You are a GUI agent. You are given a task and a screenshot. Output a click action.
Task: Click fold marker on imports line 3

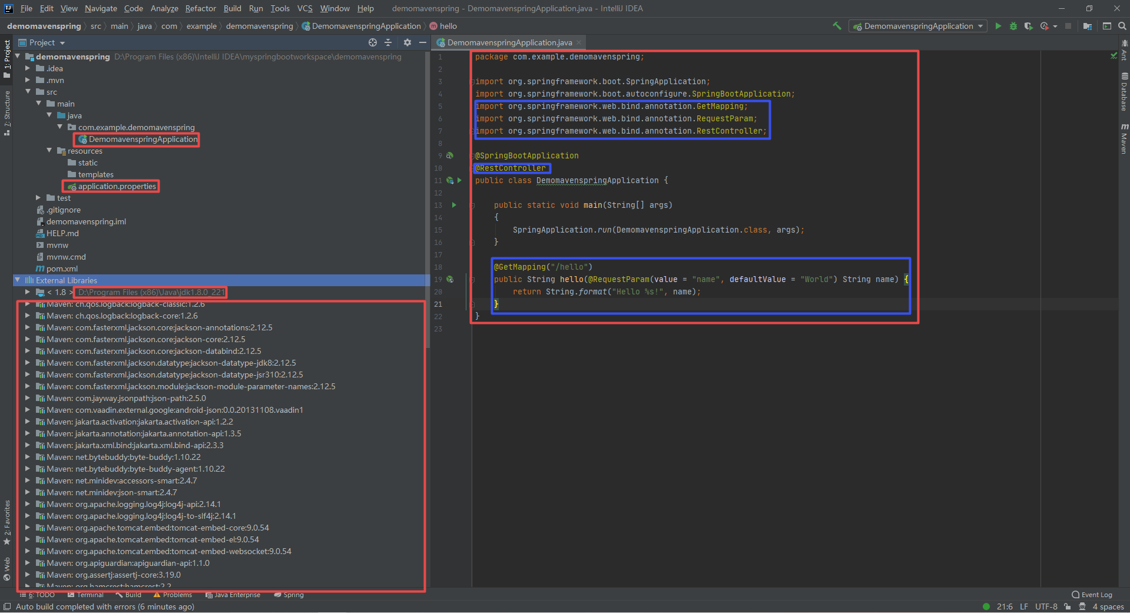473,81
